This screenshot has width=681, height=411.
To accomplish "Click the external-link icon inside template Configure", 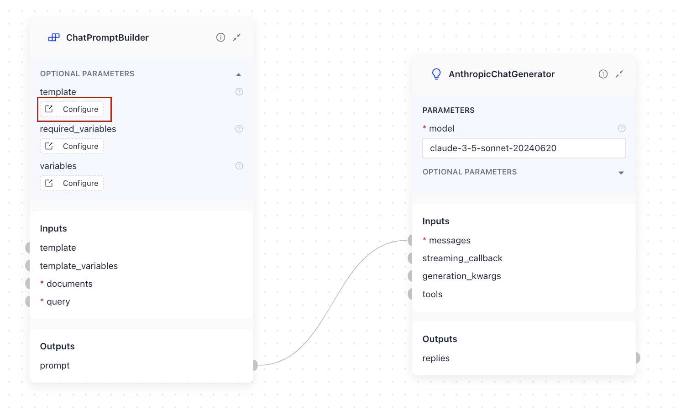I will (x=50, y=109).
